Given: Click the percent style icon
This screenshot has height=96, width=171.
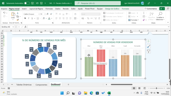Looking at the screenshot, I should (88, 18).
